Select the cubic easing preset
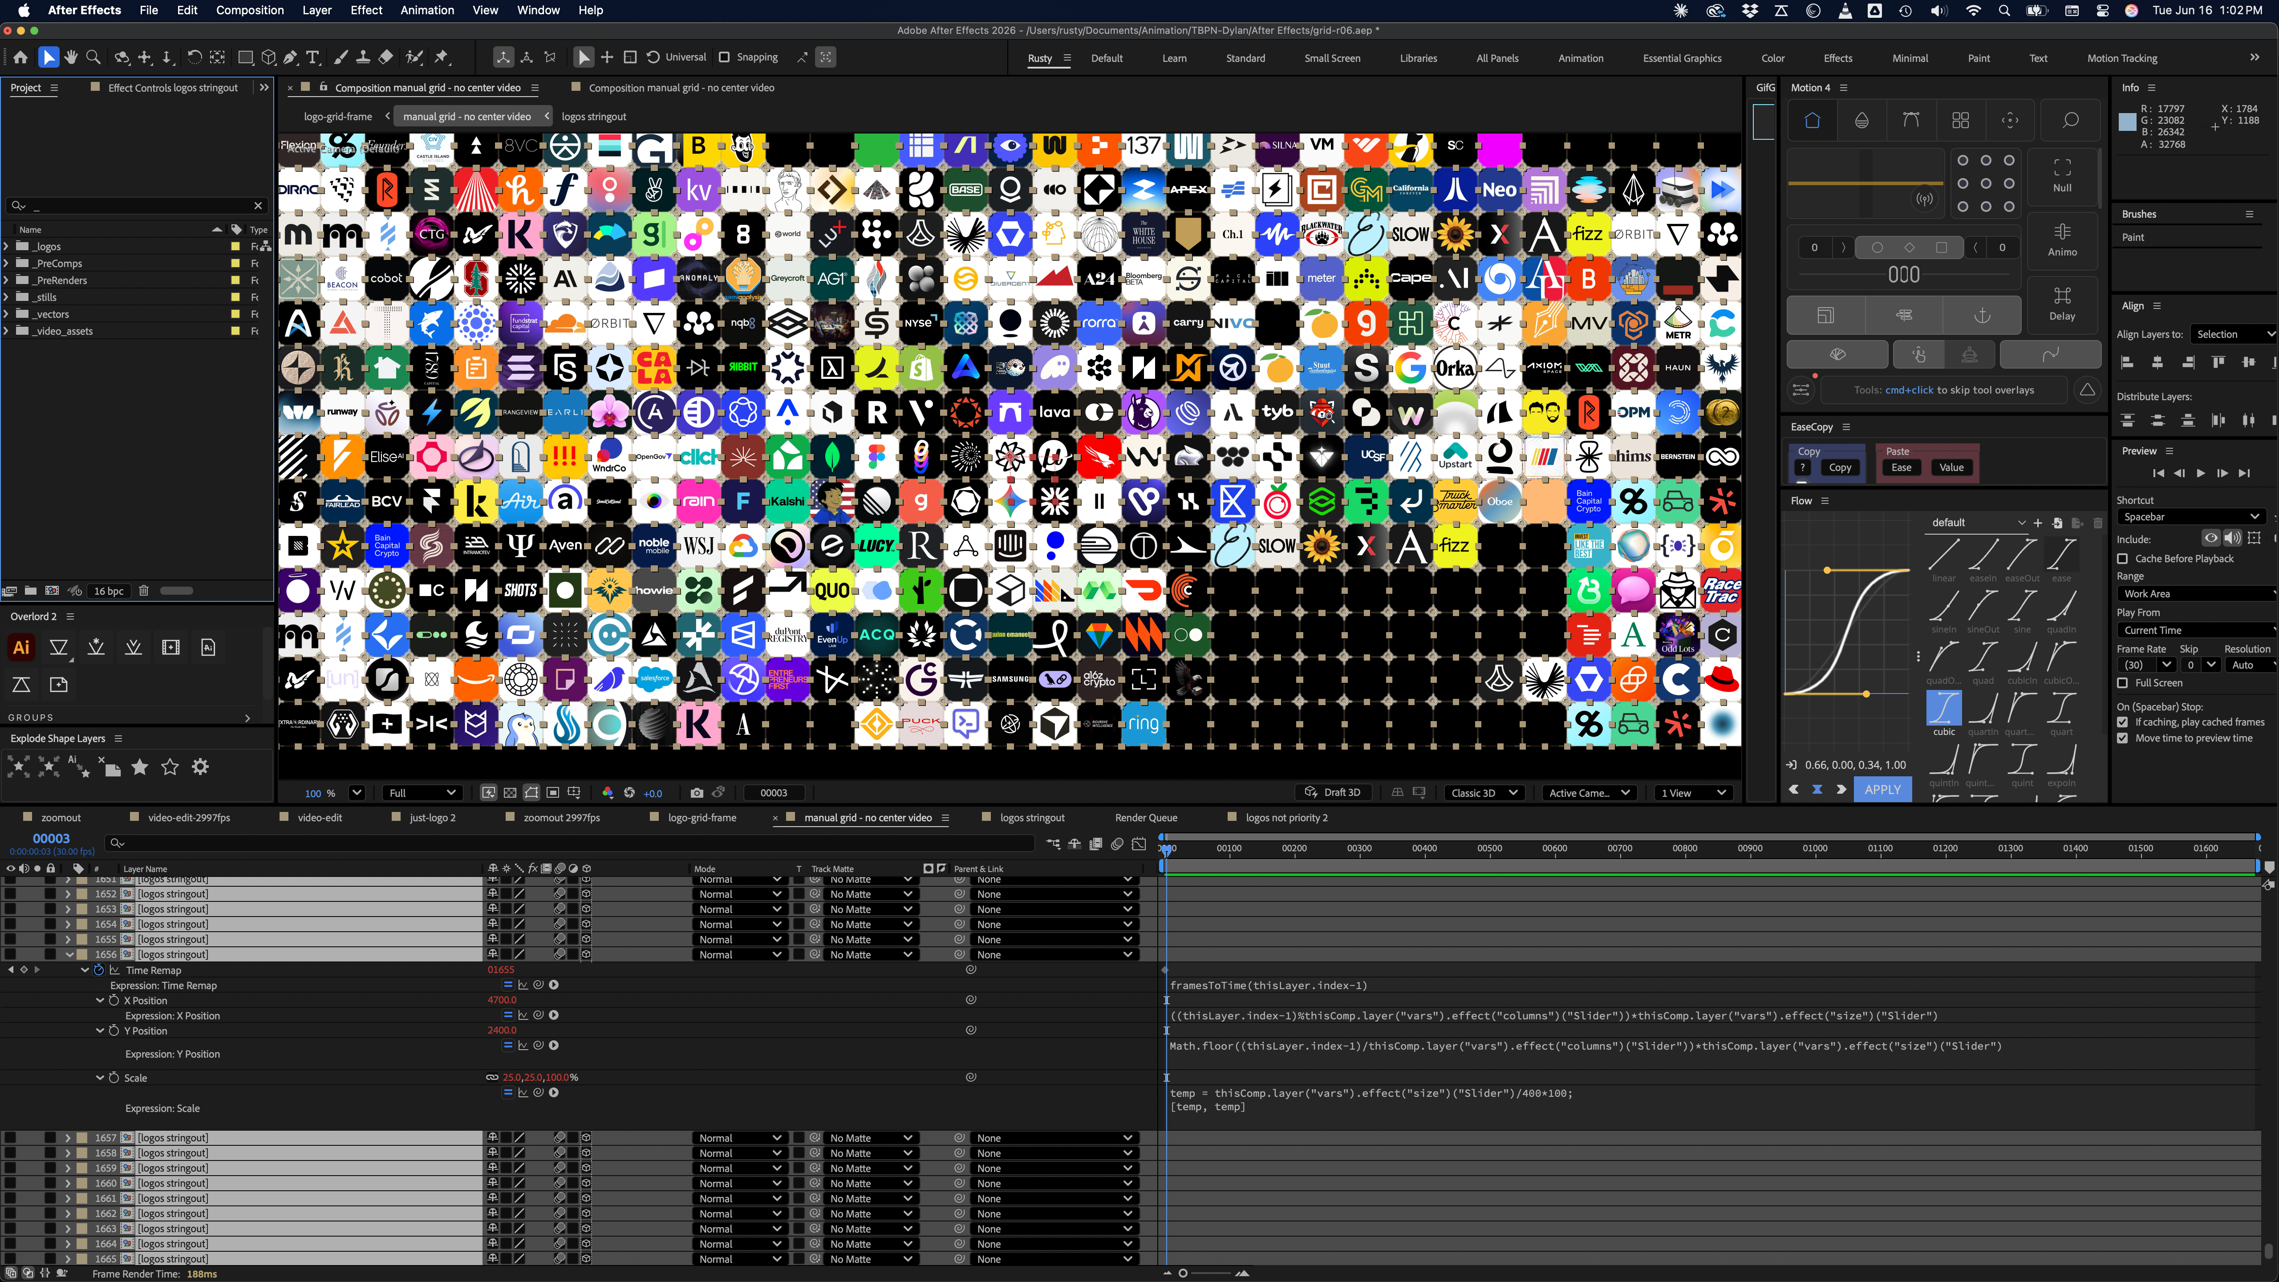 (1944, 712)
